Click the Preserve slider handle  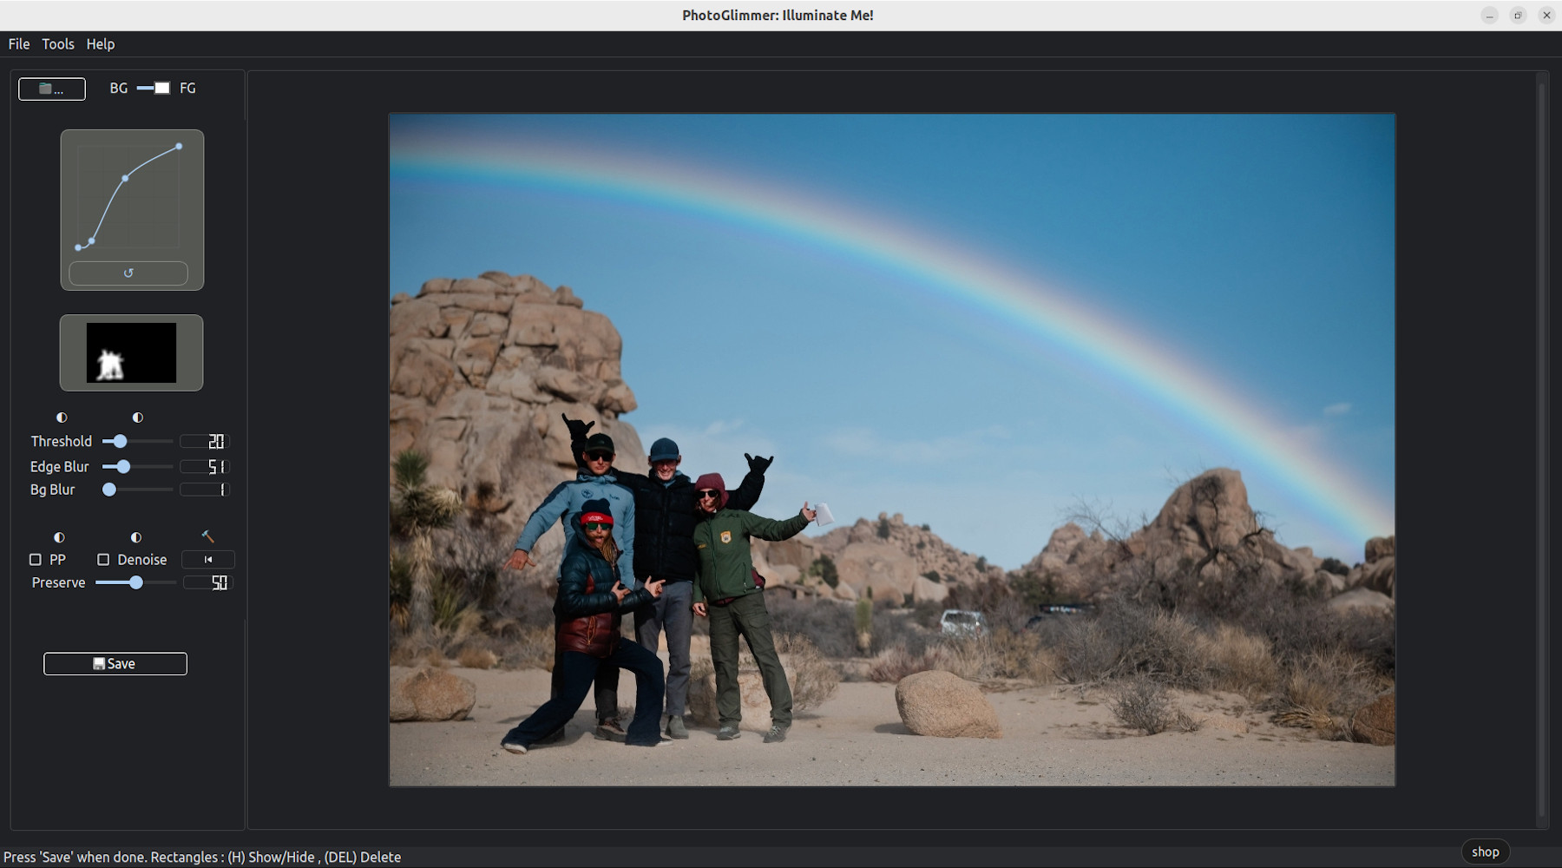point(136,583)
